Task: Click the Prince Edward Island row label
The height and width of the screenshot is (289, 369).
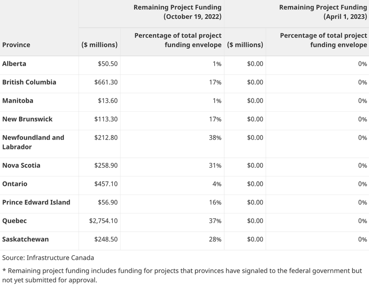Action: coord(36,202)
